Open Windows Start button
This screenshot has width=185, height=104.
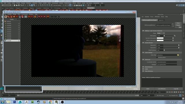click(3, 102)
